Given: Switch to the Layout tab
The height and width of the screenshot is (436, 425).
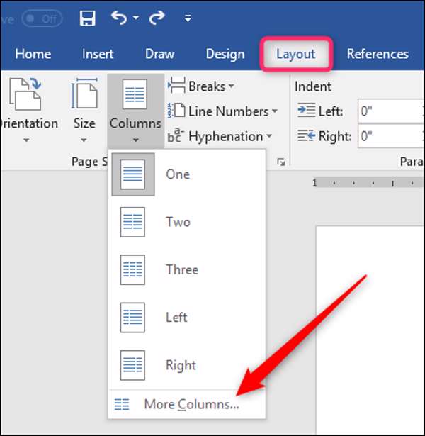Looking at the screenshot, I should [x=296, y=54].
